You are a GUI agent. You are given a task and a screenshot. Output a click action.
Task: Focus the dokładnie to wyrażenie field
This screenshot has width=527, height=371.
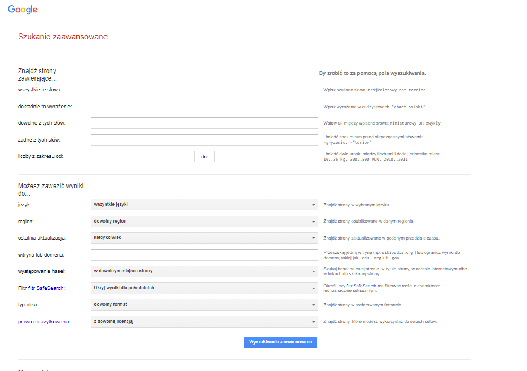[204, 106]
